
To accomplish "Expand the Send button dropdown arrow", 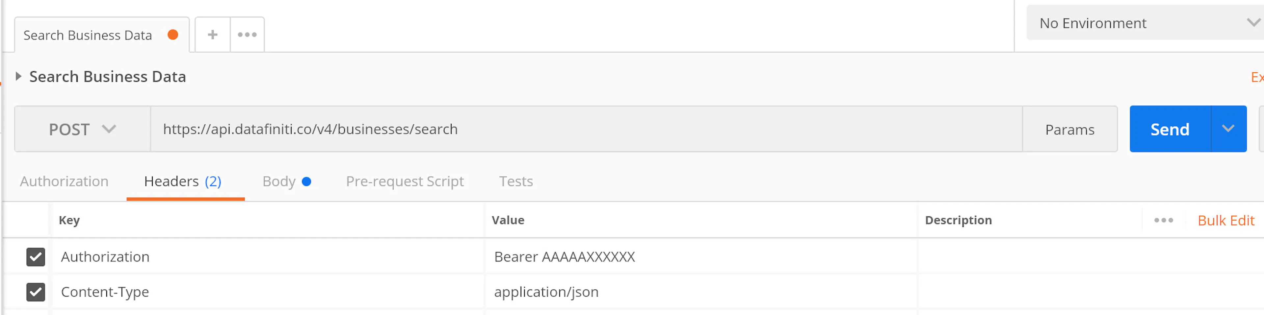I will point(1228,129).
